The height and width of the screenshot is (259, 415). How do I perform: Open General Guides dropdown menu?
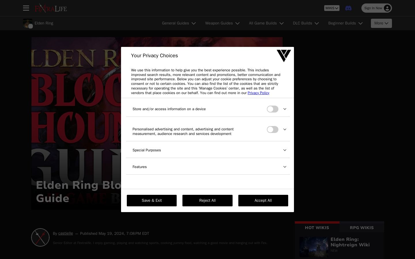pos(179,23)
